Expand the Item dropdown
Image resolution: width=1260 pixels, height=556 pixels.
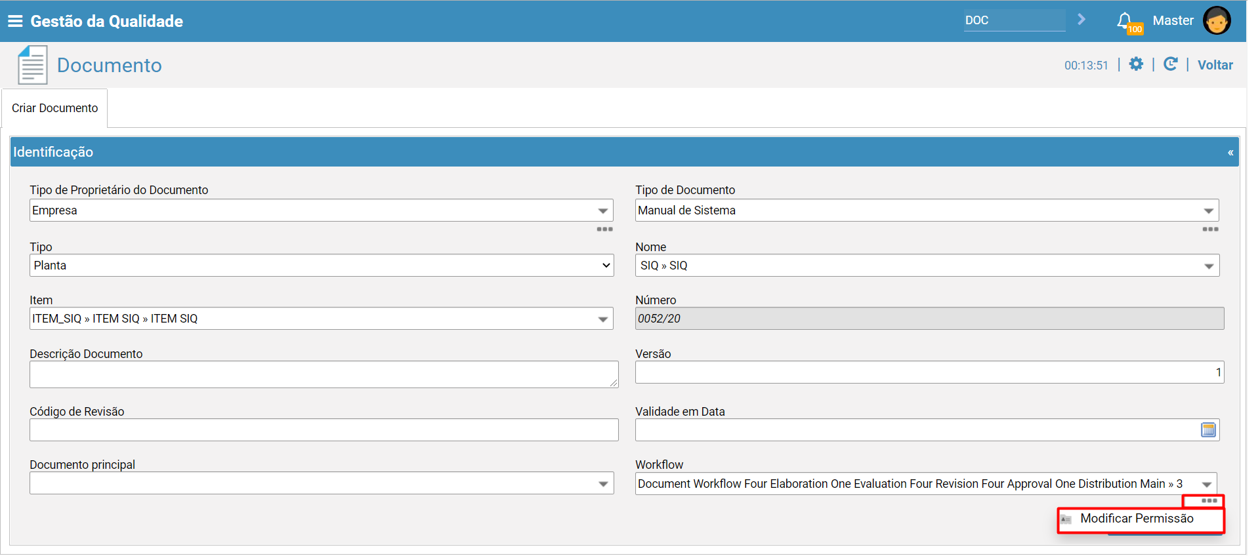(602, 319)
